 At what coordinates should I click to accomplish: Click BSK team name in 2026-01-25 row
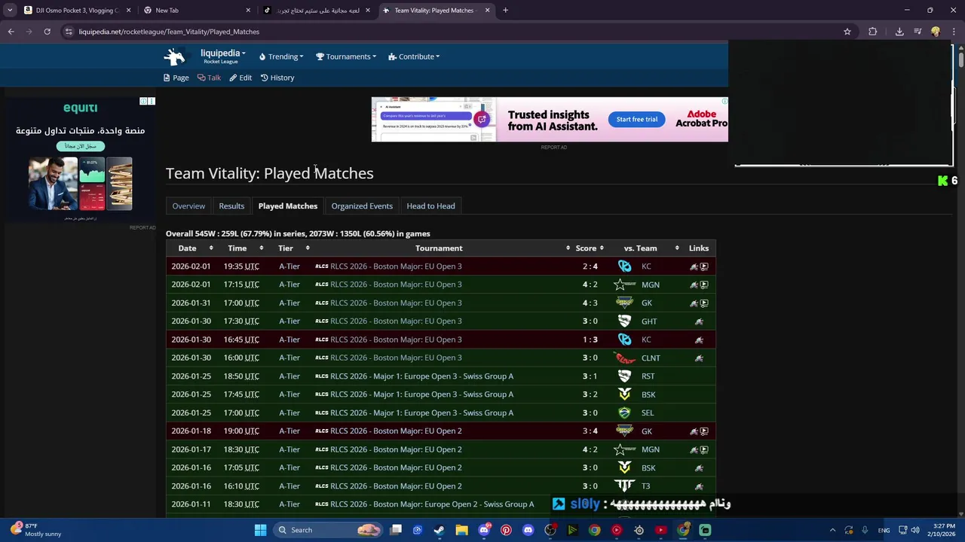[x=648, y=394]
